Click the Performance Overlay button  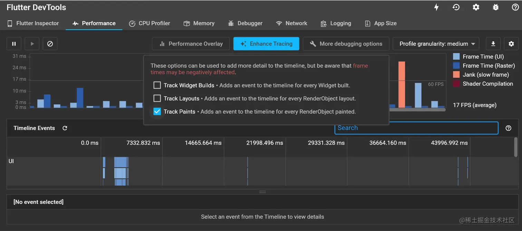pos(191,44)
